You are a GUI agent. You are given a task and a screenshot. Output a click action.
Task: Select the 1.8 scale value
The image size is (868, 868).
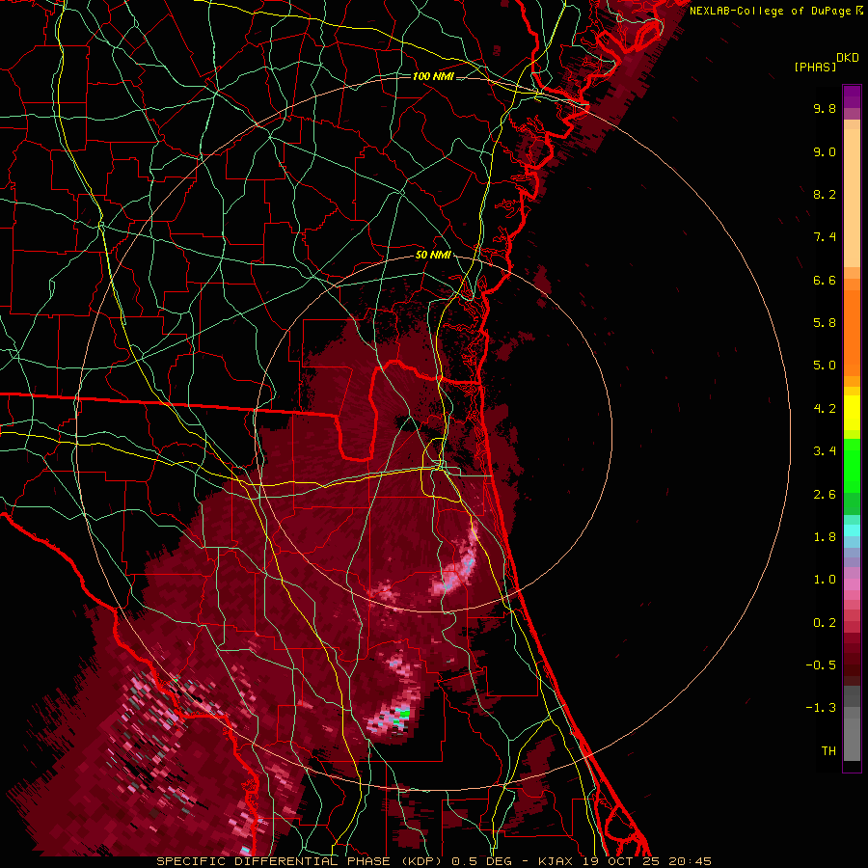coord(825,537)
